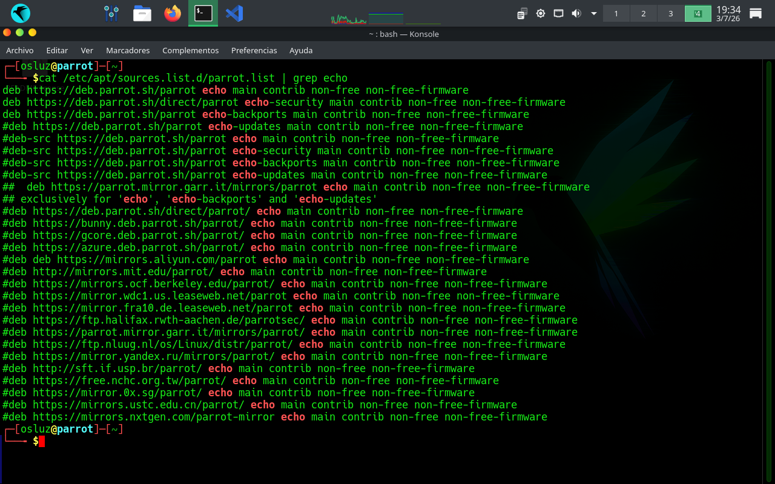Screen dimensions: 775x484
Task: Open the Archivo menu
Action: [20, 50]
